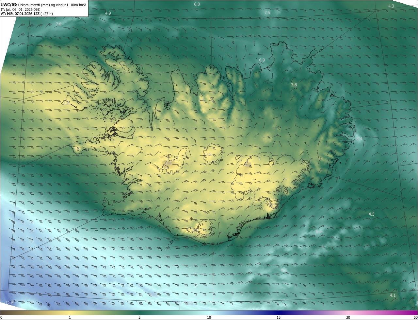Click the 30 tick on the color scale
Image resolution: width=418 pixels, height=320 pixels.
348,317
